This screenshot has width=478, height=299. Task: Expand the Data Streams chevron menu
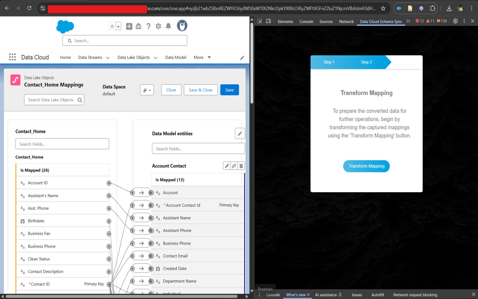point(108,58)
